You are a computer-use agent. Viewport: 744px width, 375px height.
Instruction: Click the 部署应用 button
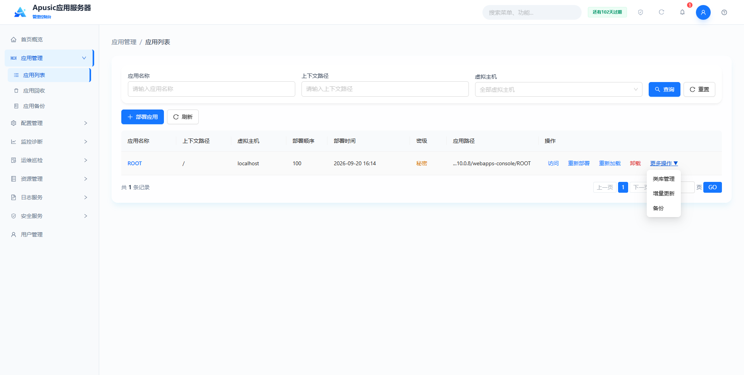[x=143, y=117]
